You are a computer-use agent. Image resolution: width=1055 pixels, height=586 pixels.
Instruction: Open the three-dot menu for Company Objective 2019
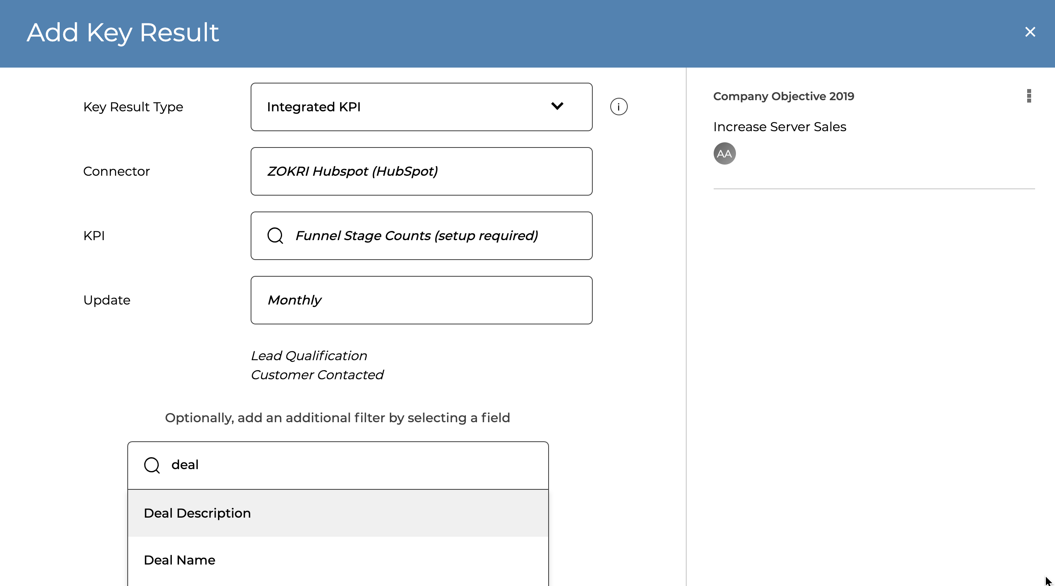pos(1029,96)
